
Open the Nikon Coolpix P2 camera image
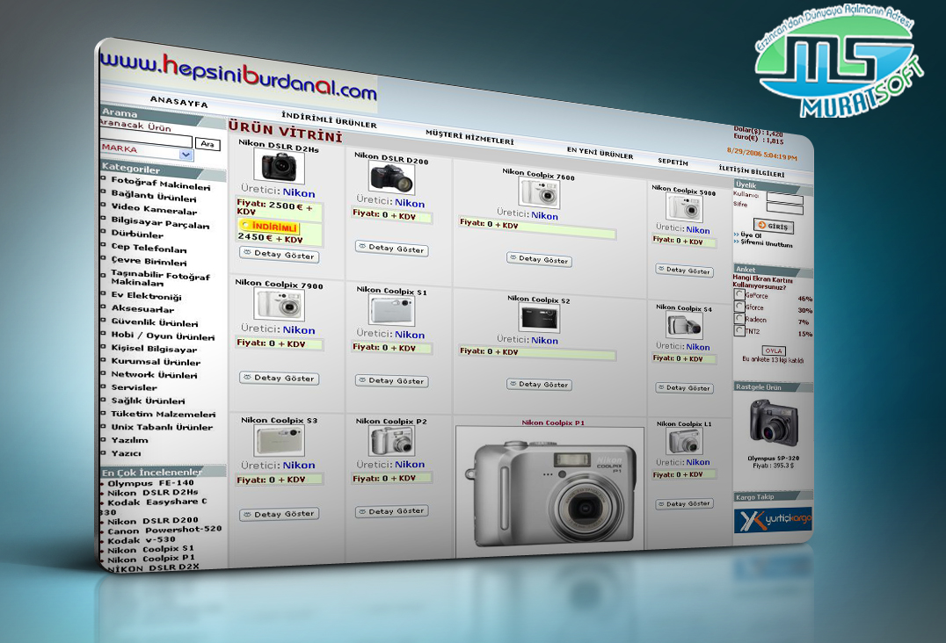coord(392,441)
